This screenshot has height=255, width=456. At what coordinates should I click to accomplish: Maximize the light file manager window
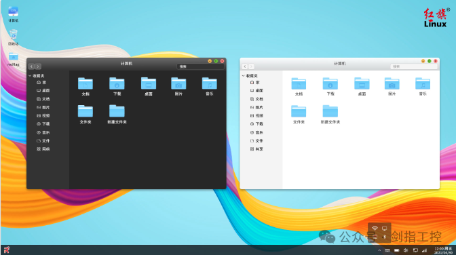pos(430,61)
